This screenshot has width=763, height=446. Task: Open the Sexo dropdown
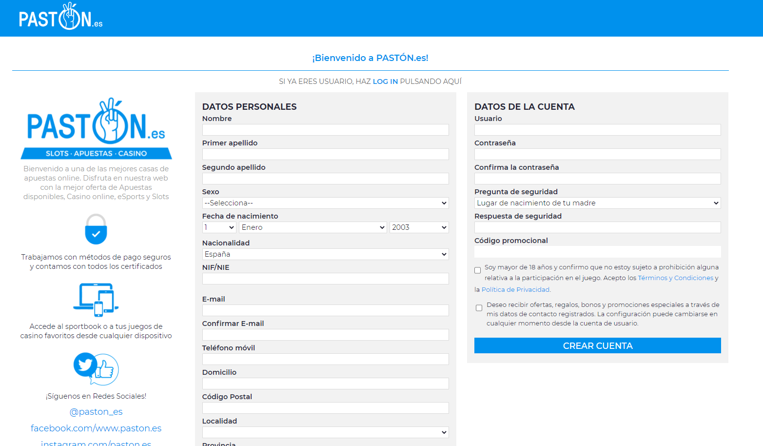coord(326,203)
